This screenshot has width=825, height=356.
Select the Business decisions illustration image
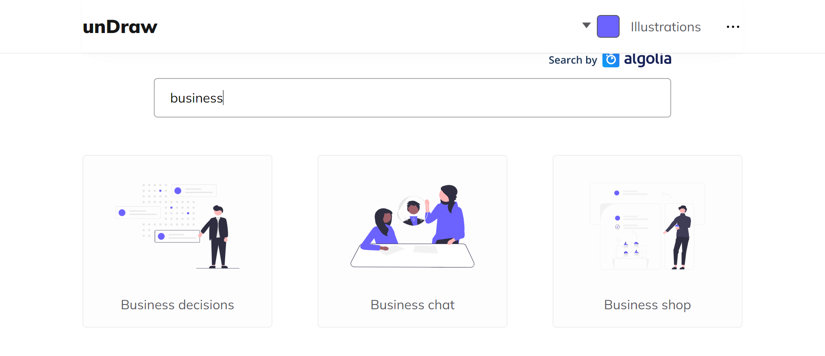tap(177, 226)
